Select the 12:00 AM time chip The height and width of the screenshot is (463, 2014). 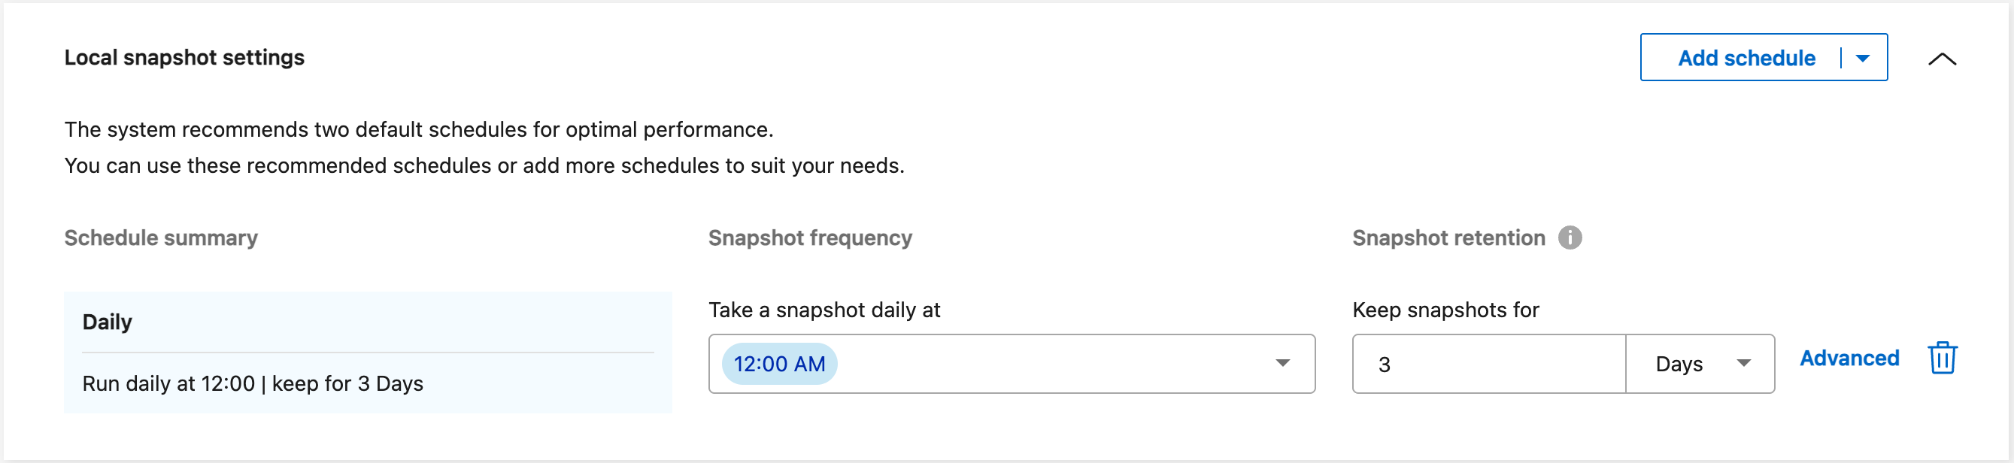click(779, 364)
